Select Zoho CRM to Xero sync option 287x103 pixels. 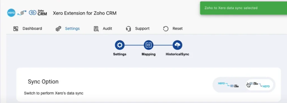[259, 85]
